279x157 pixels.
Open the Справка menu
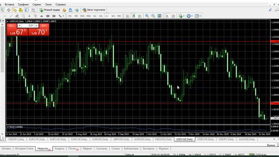pyautogui.click(x=61, y=4)
